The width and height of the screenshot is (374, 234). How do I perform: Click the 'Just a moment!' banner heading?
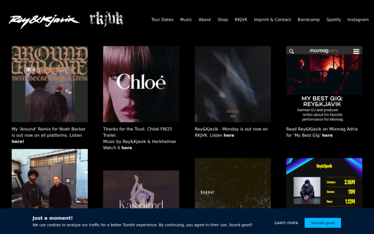pyautogui.click(x=52, y=218)
